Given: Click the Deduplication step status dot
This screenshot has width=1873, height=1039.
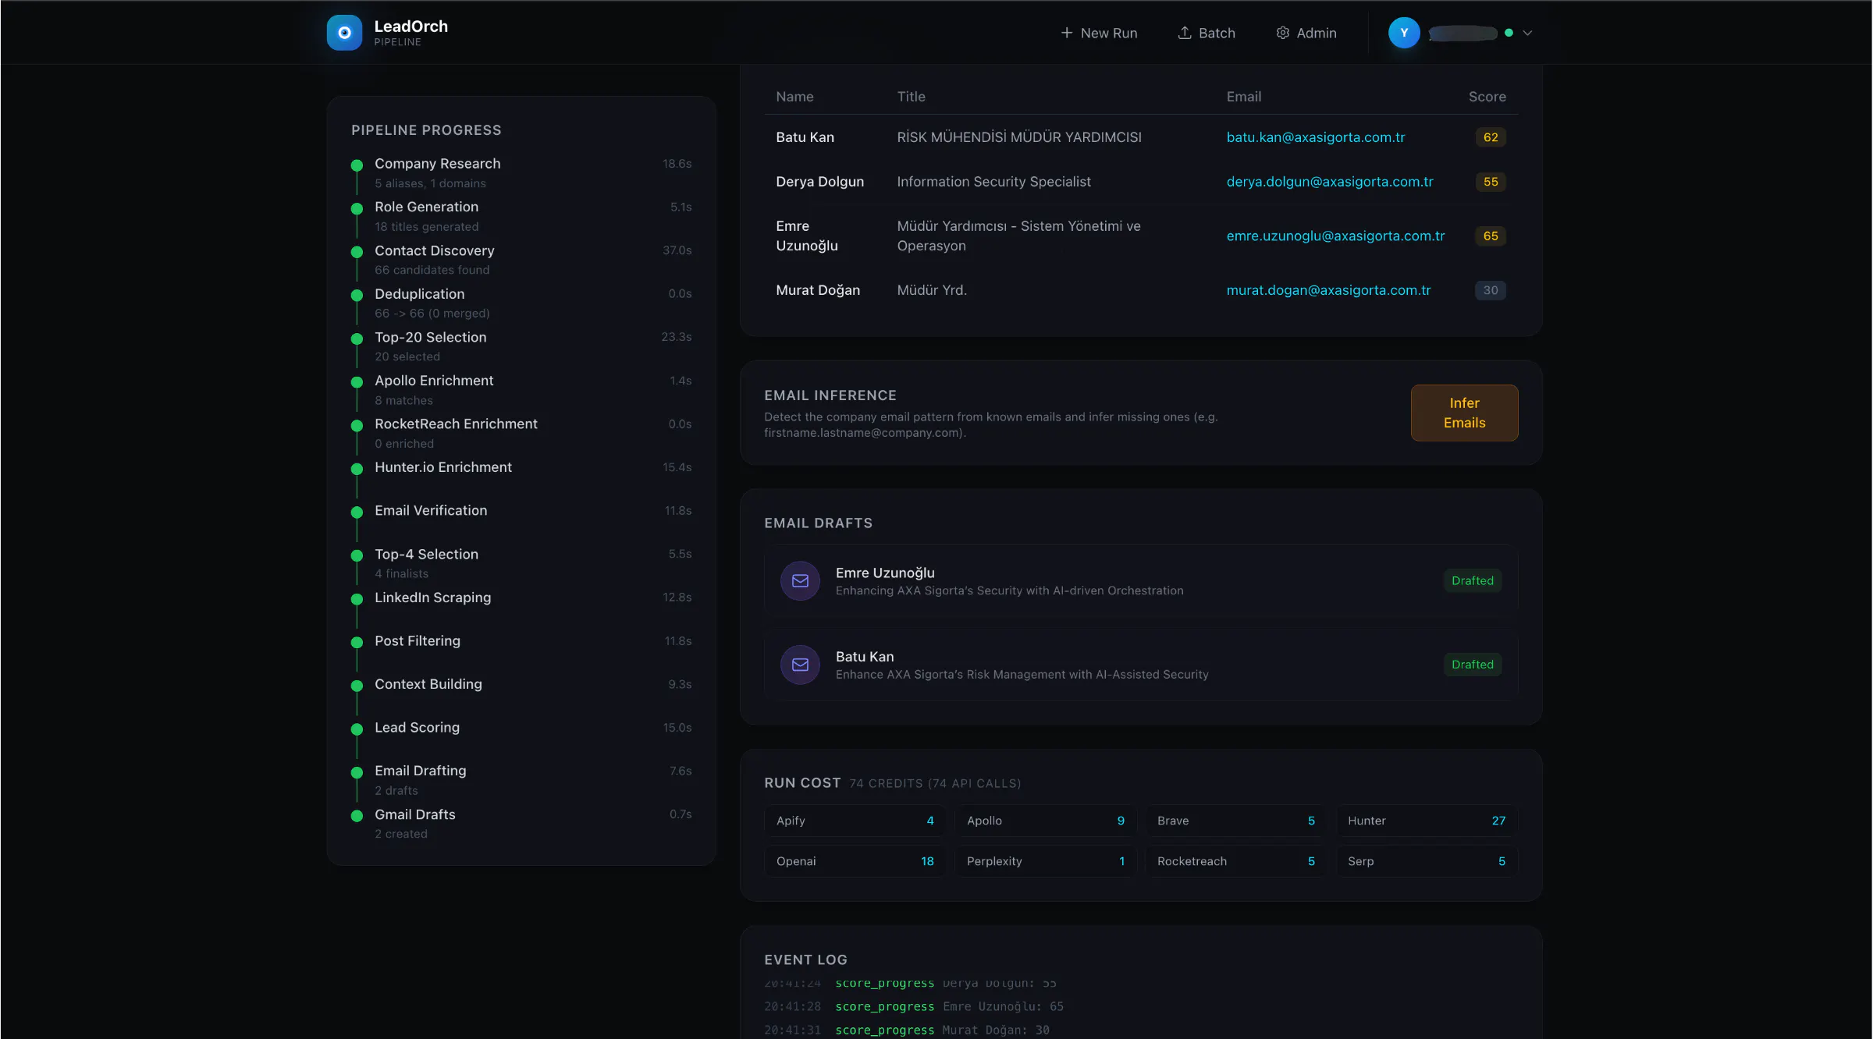Looking at the screenshot, I should click(357, 295).
